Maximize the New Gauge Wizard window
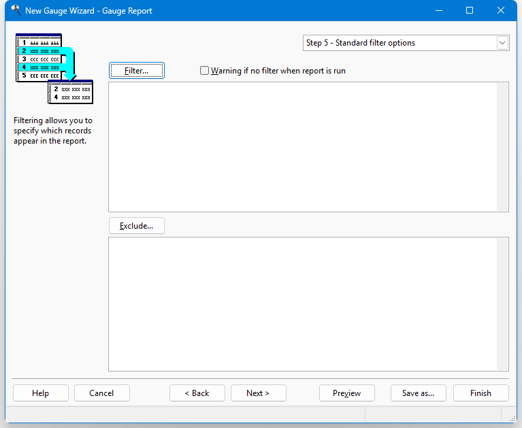The width and height of the screenshot is (522, 428). (470, 11)
